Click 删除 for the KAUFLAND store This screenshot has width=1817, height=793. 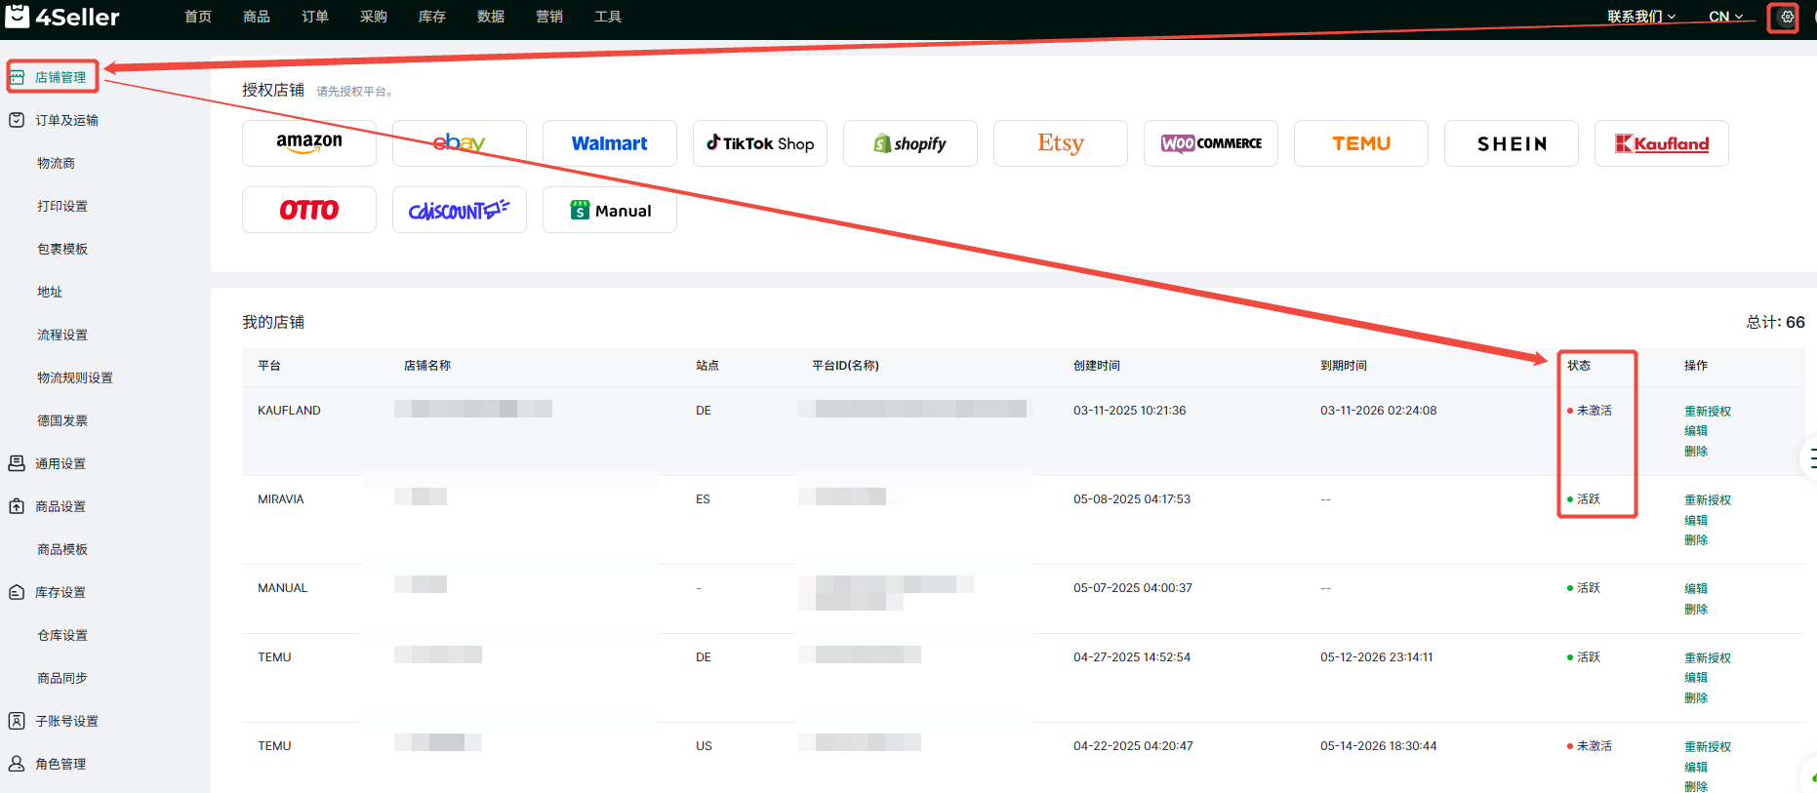(1696, 452)
